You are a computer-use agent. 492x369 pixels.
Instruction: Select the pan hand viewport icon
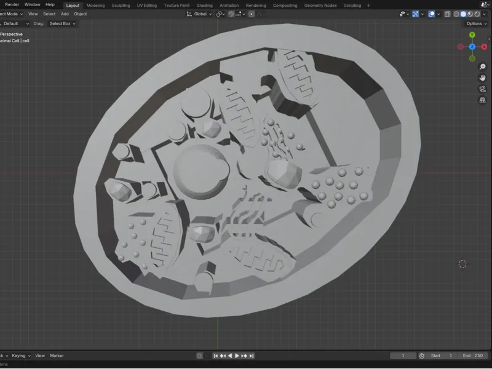coord(482,78)
